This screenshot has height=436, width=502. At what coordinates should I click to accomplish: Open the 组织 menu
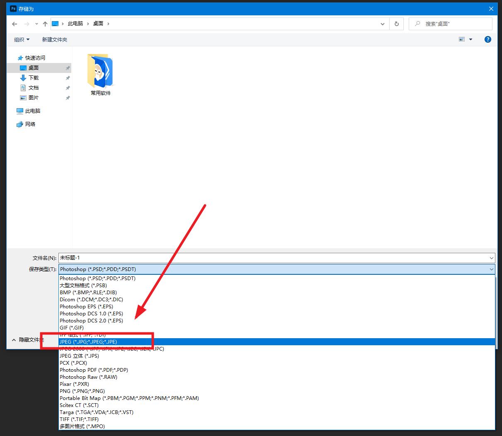[x=22, y=40]
